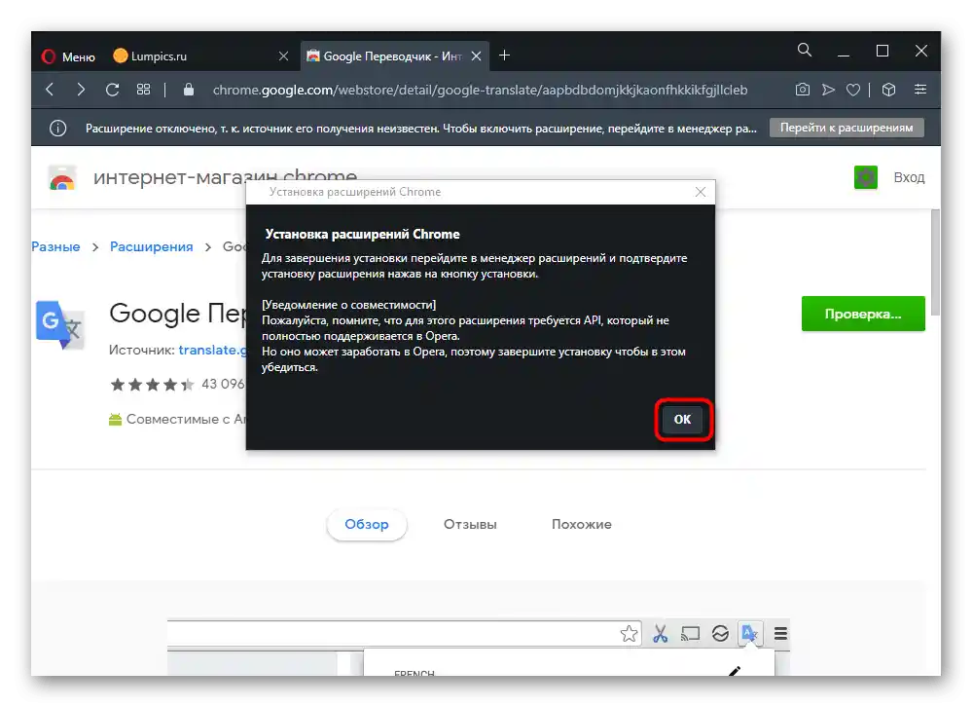Image resolution: width=973 pixels, height=707 pixels.
Task: Click the send/flow arrow icon
Action: coord(828,90)
